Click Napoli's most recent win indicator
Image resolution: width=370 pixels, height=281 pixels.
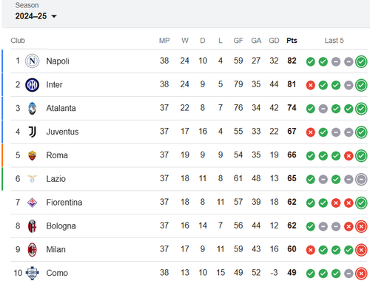[361, 61]
